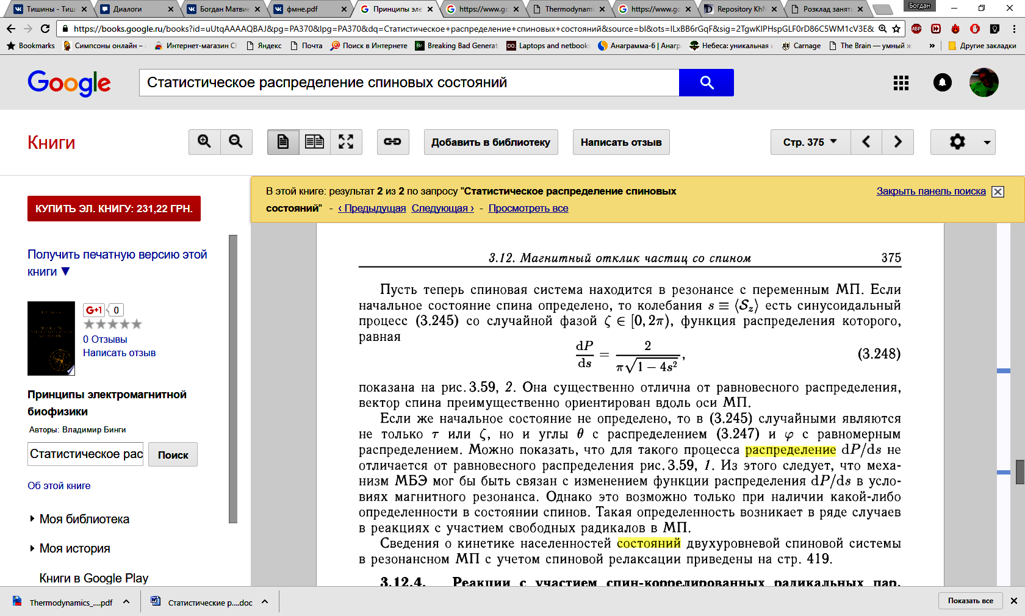This screenshot has width=1025, height=616.
Task: Open the Стр. 375 page dropdown
Action: point(810,142)
